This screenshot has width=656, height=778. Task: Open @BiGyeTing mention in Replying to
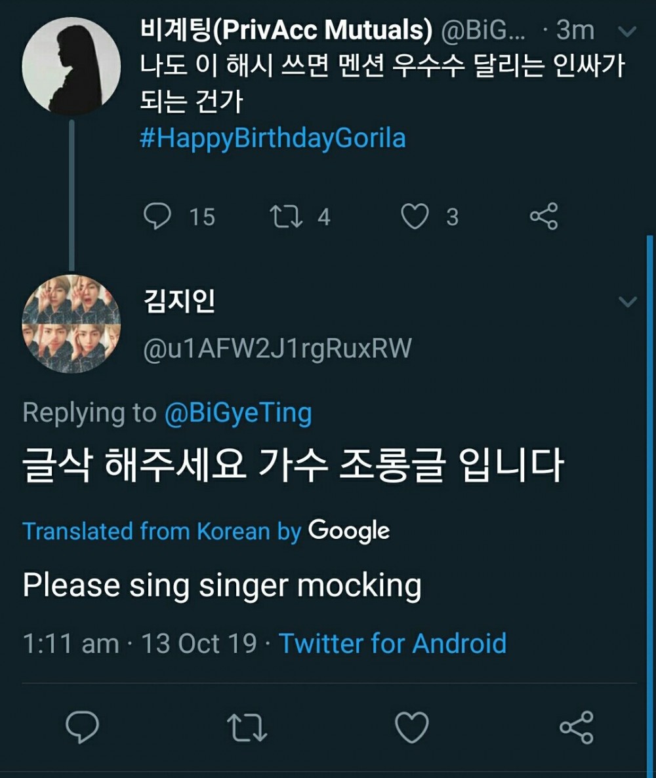(x=237, y=414)
